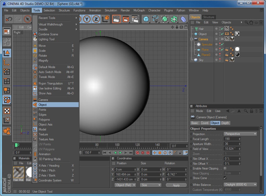
Task: Click the Z-axis lock icon
Action: 96,19
